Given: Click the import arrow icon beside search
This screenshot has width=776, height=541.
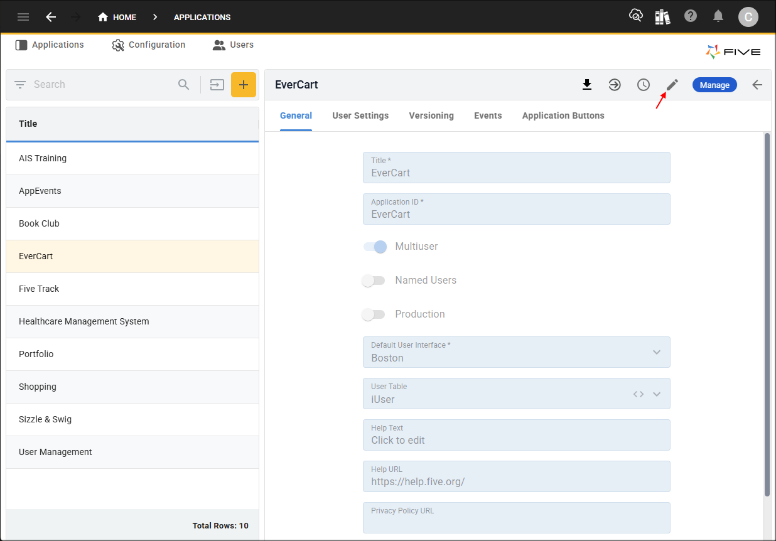Looking at the screenshot, I should (217, 85).
